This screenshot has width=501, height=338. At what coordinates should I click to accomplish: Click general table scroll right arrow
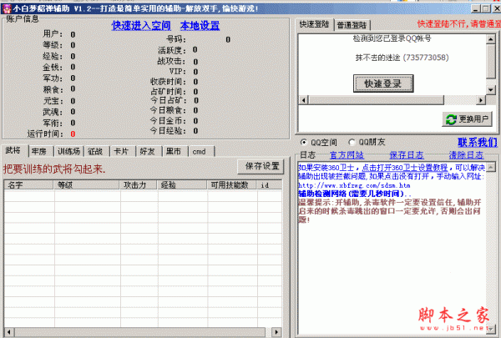point(276,332)
